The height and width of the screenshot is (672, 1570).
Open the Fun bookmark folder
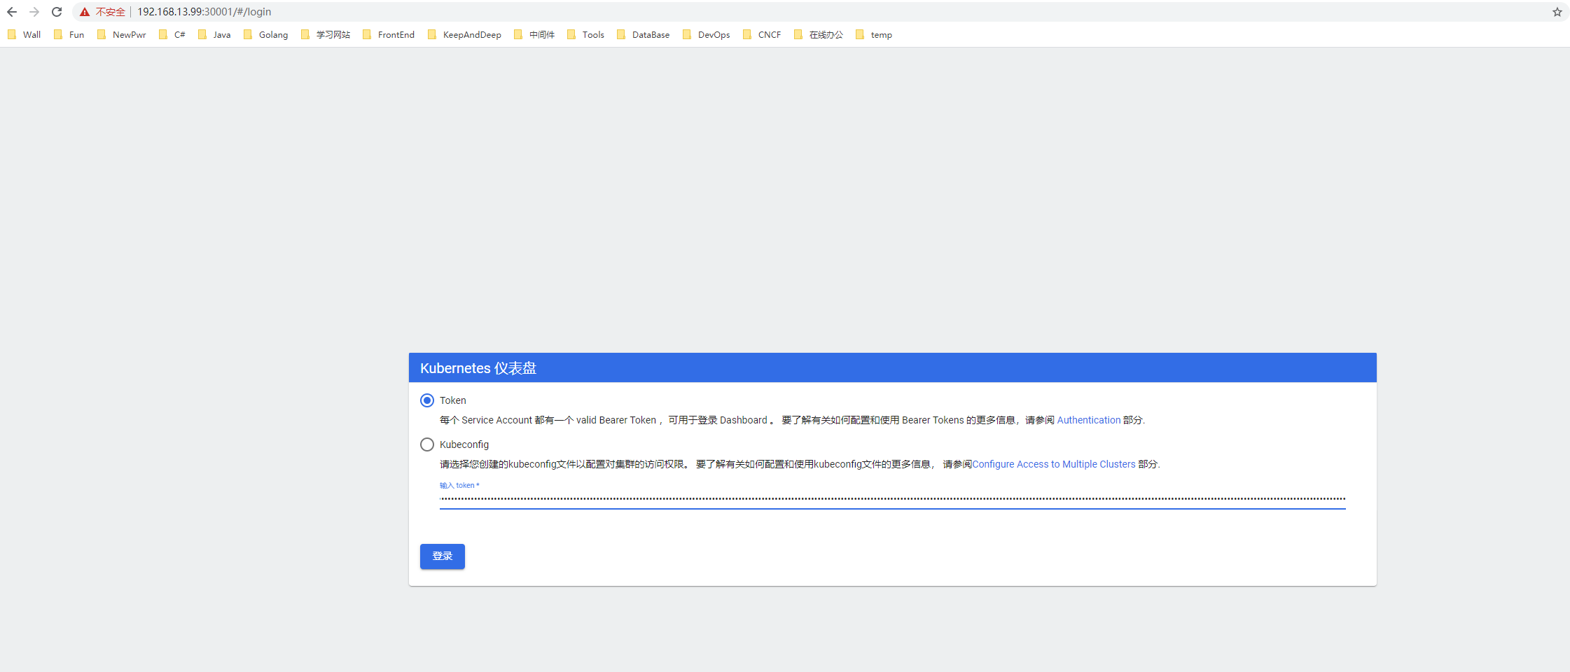tap(69, 34)
